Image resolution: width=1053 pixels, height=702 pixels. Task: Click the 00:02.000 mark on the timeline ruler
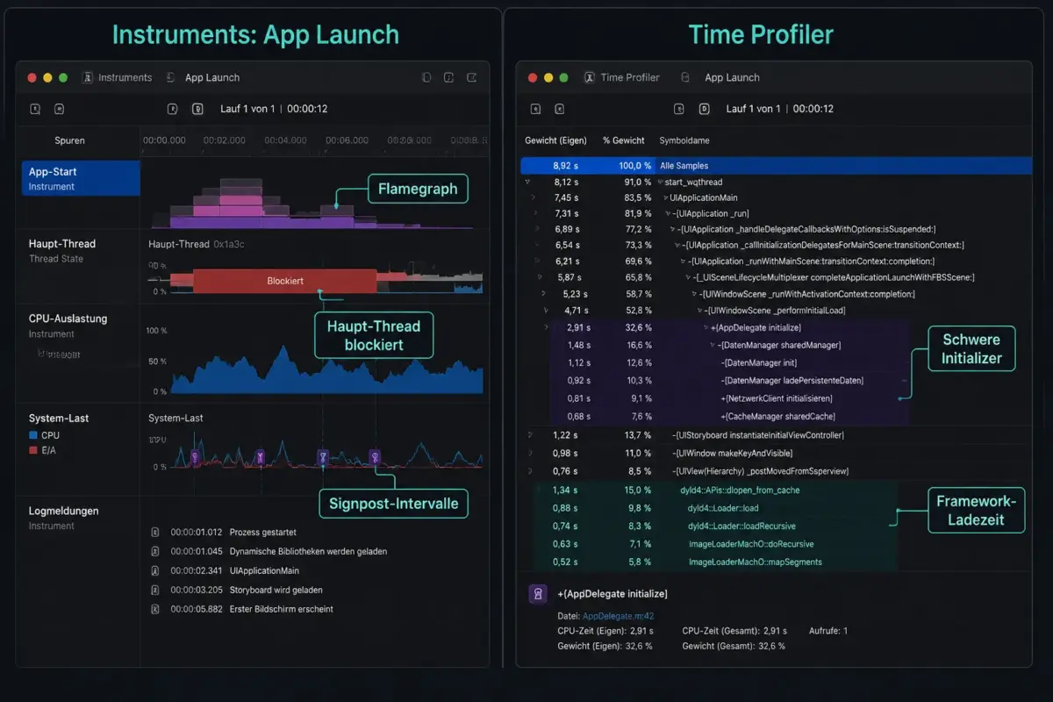pos(225,140)
